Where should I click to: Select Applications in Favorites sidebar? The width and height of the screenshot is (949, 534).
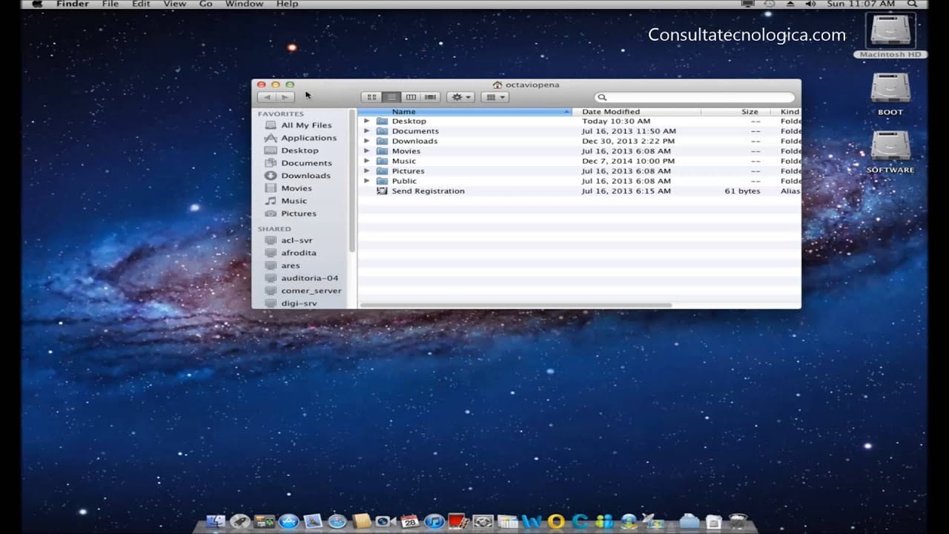308,138
